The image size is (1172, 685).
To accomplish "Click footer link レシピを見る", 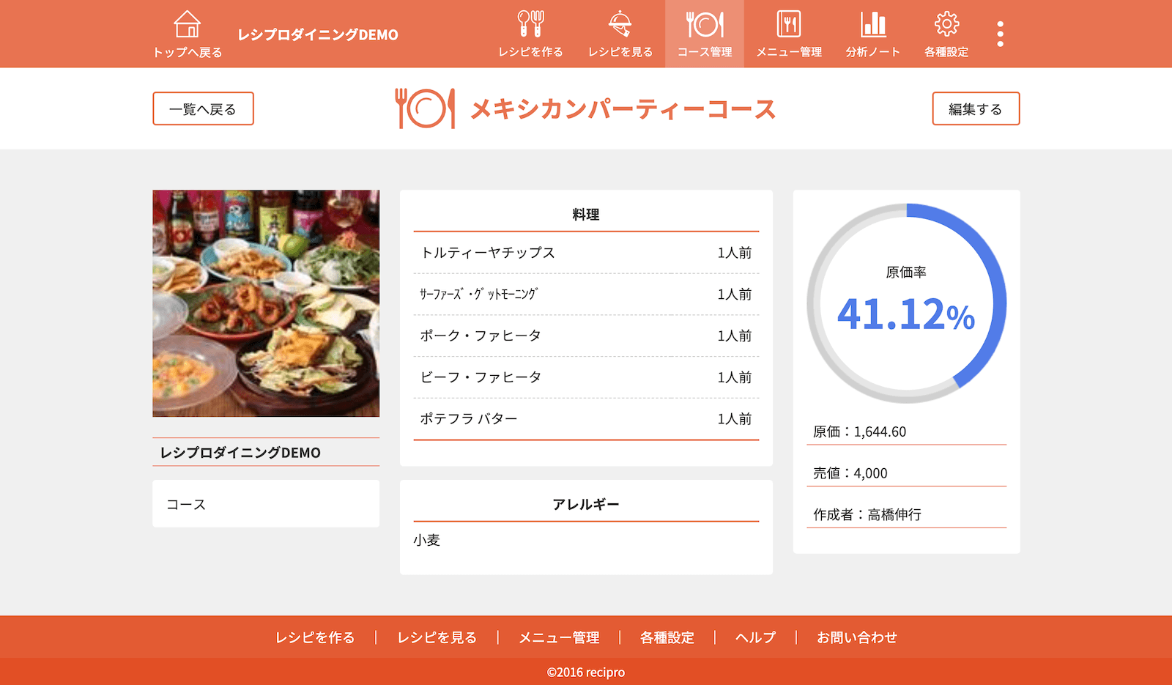I will click(437, 637).
